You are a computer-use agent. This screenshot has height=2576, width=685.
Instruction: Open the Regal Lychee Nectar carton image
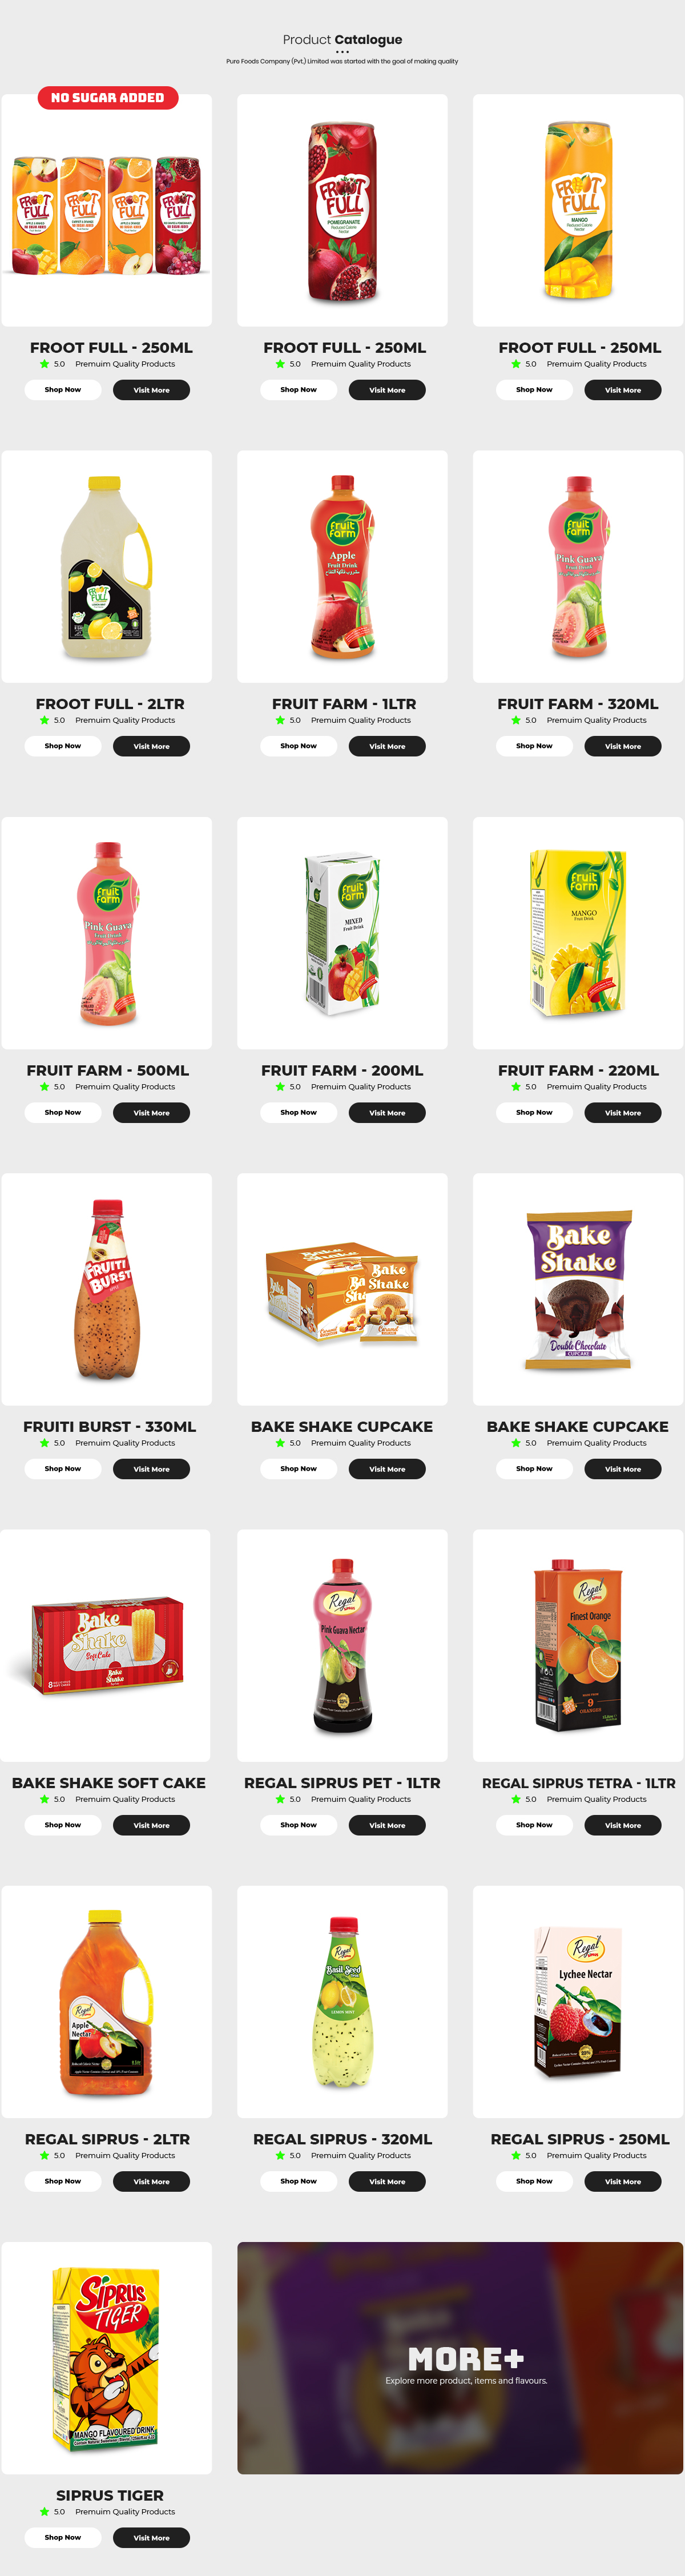[x=578, y=2002]
